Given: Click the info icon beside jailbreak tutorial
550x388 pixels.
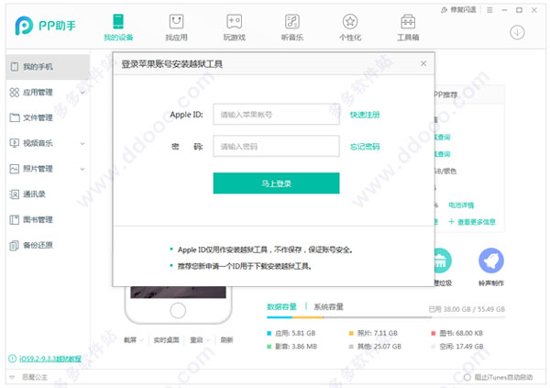Looking at the screenshot, I should (x=12, y=359).
